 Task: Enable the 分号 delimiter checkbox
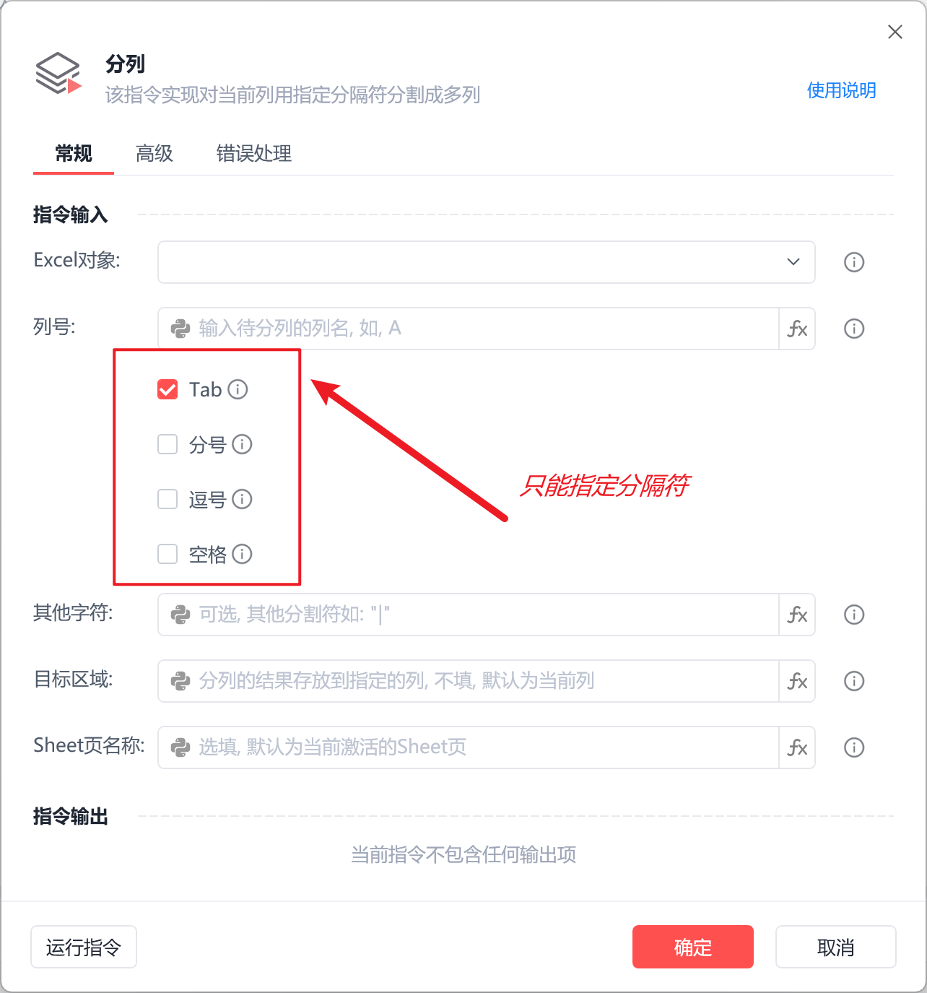pyautogui.click(x=167, y=444)
